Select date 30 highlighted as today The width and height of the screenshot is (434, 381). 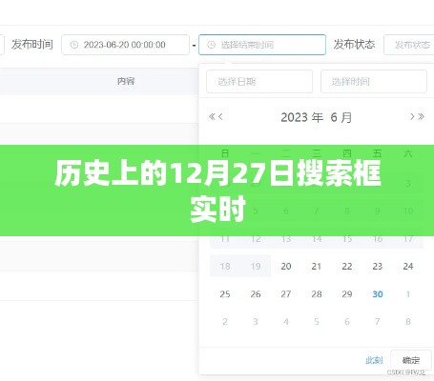[378, 294]
